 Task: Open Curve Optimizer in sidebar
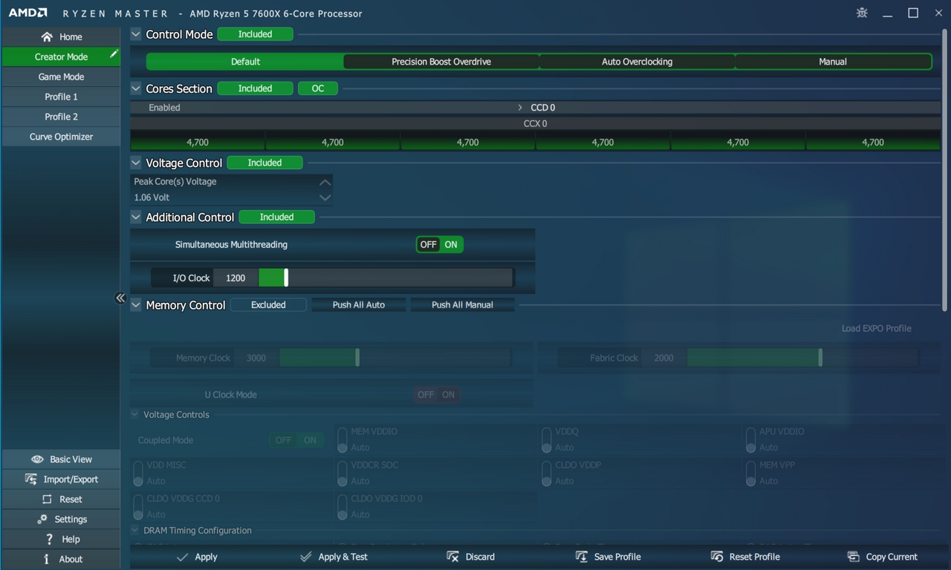pos(61,137)
